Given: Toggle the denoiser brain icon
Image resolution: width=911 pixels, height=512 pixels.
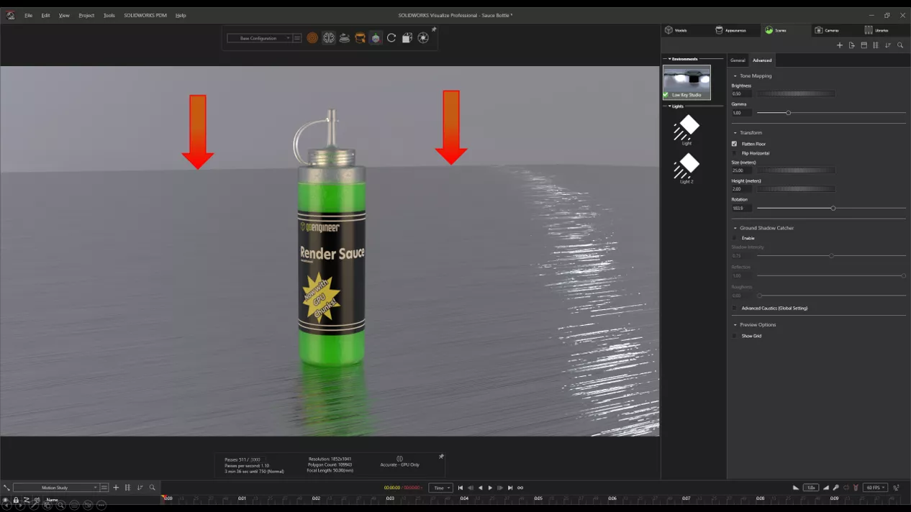Looking at the screenshot, I should point(329,38).
